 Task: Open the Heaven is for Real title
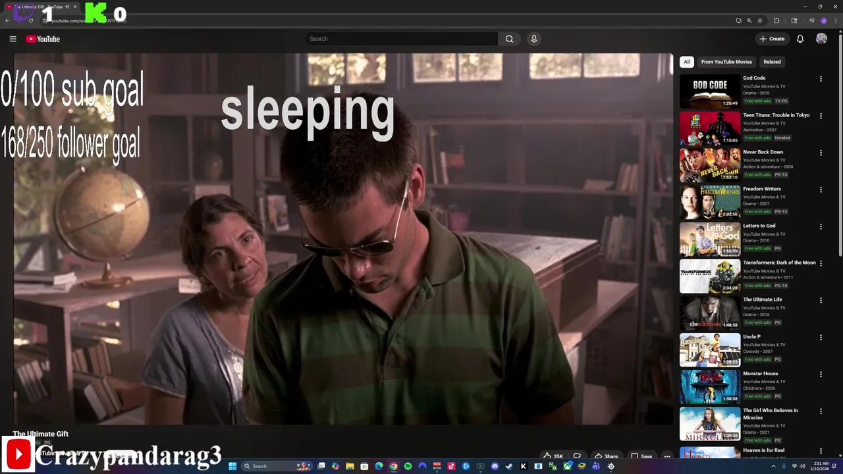[763, 450]
